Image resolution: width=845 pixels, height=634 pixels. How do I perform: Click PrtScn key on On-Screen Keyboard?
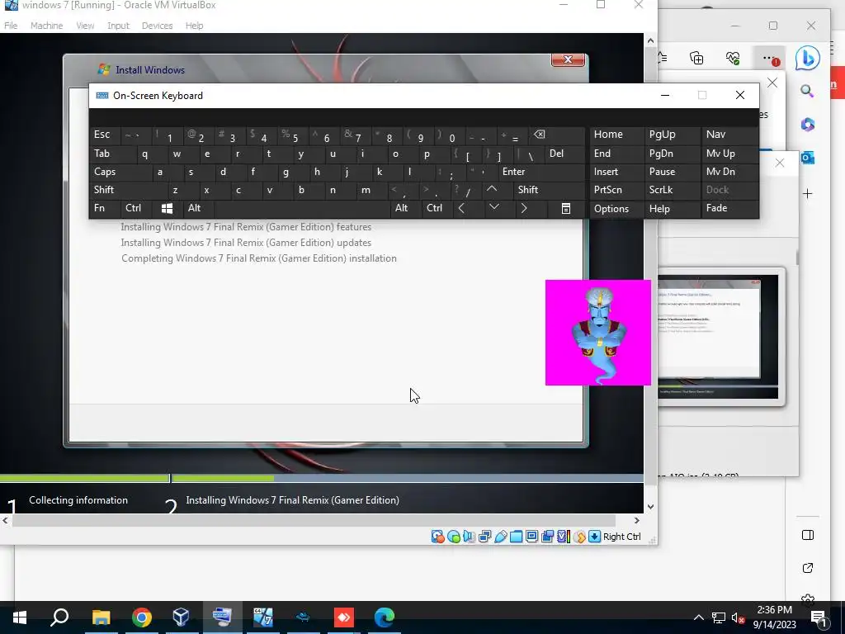[616, 190]
